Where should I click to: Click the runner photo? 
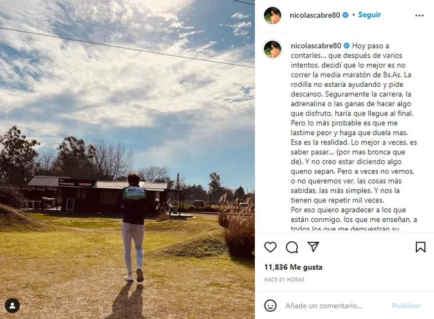pos(127,159)
